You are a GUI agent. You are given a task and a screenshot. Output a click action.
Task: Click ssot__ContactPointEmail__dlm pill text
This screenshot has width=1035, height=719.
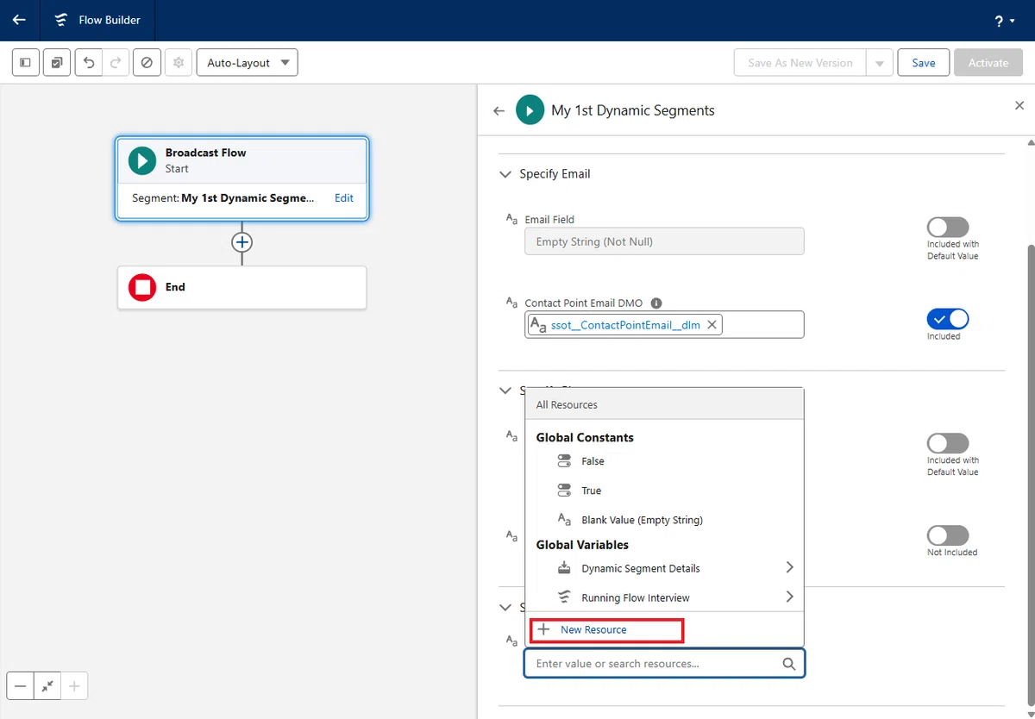click(x=625, y=325)
